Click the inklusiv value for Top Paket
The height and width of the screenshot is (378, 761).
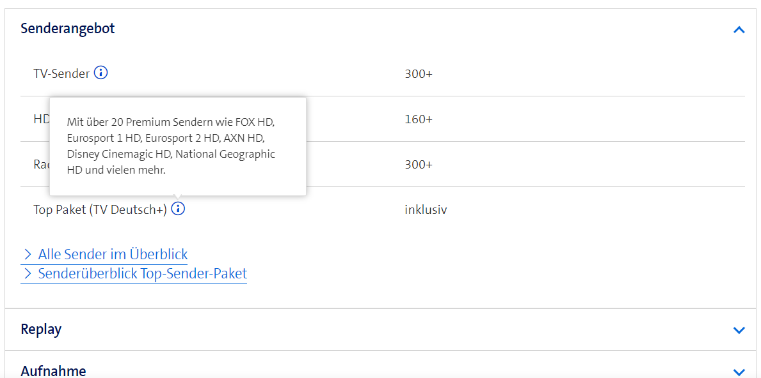coord(426,209)
